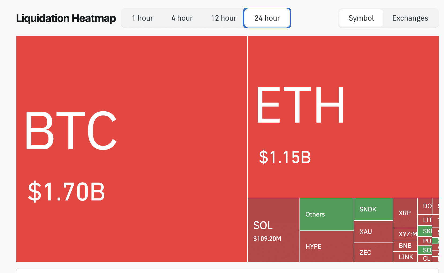Select the green Others tile
The height and width of the screenshot is (273, 444).
[x=327, y=214]
